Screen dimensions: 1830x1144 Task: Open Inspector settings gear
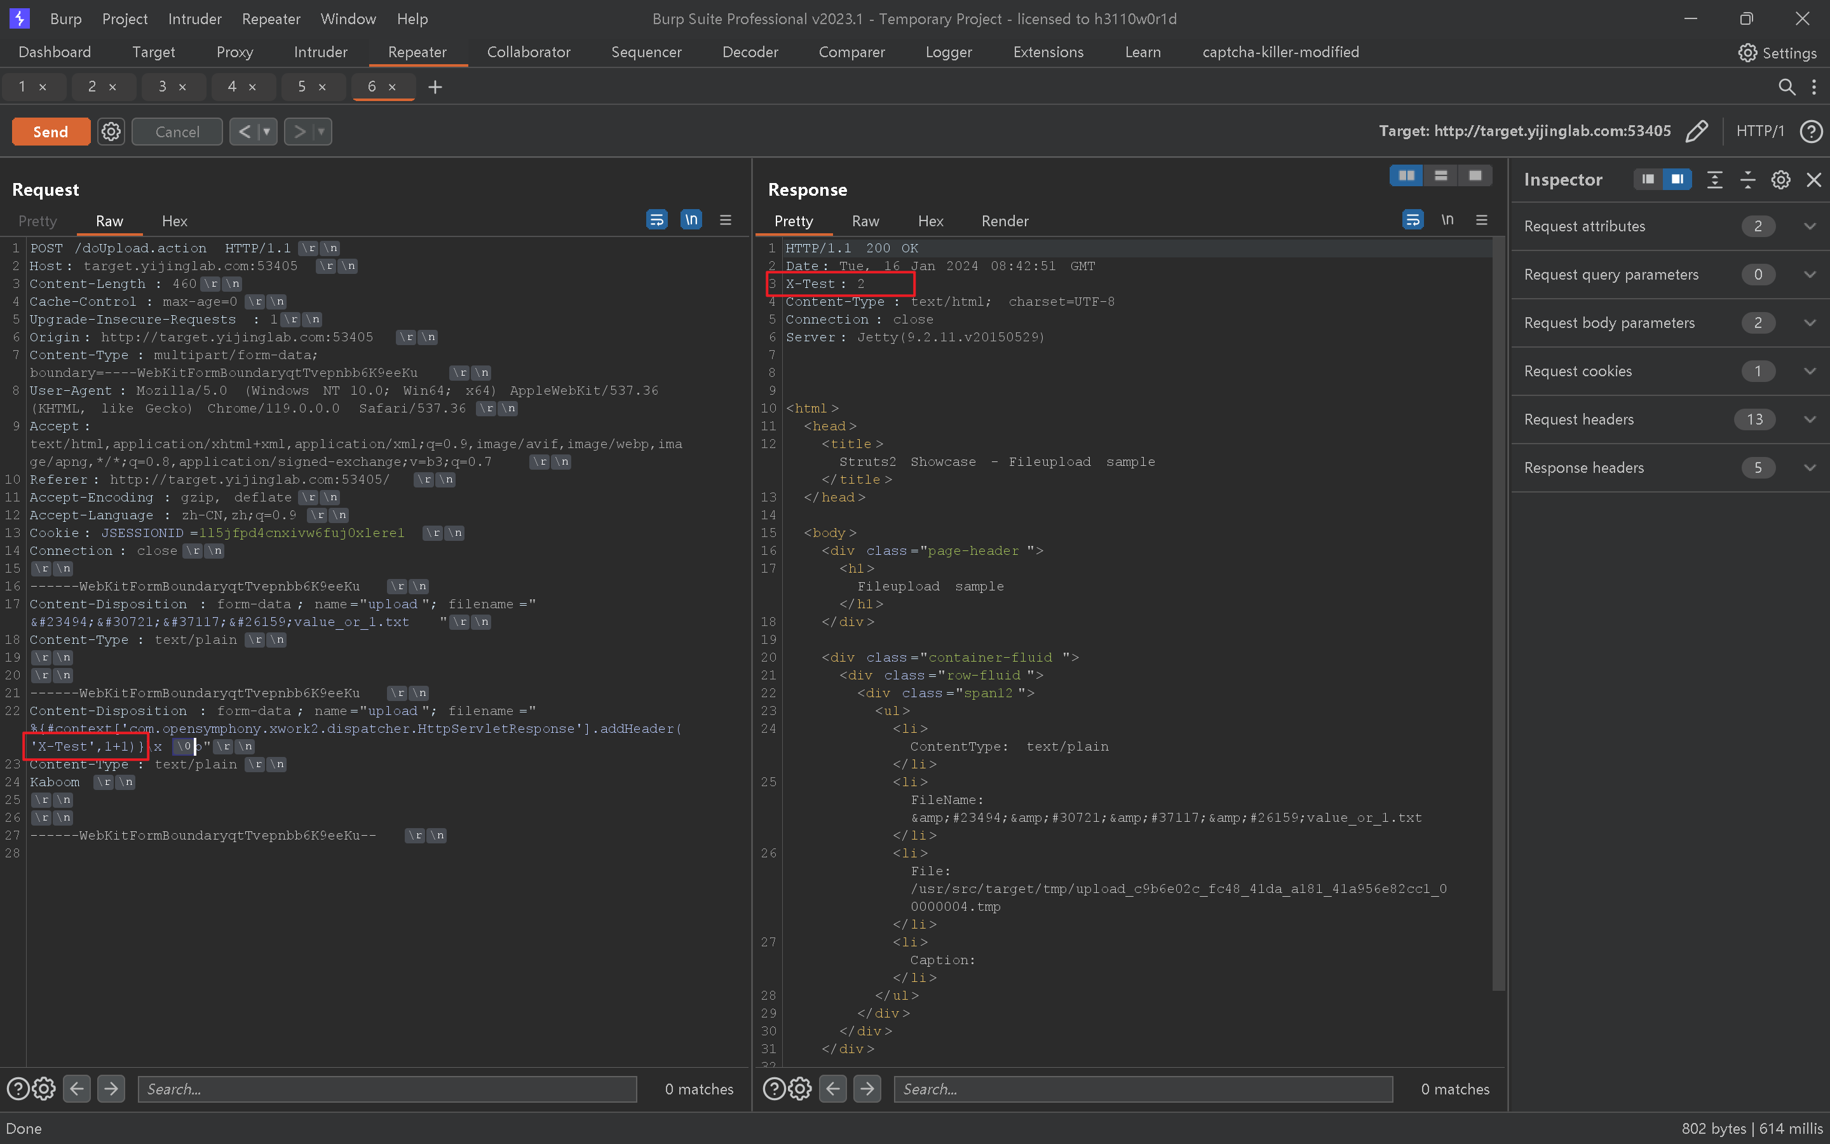point(1781,179)
